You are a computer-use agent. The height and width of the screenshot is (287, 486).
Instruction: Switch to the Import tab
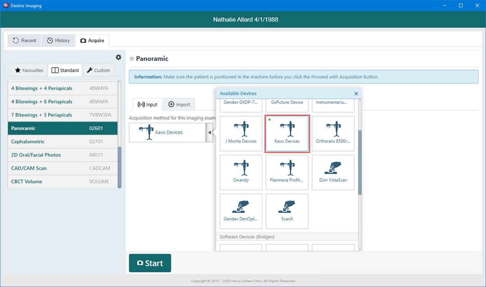click(x=179, y=104)
